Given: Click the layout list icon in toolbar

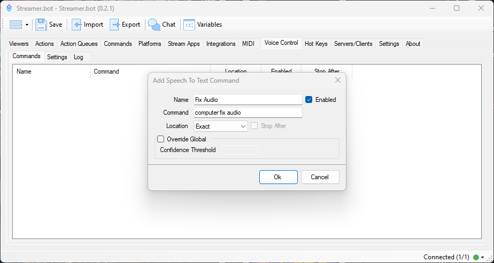Looking at the screenshot, I should 16,25.
